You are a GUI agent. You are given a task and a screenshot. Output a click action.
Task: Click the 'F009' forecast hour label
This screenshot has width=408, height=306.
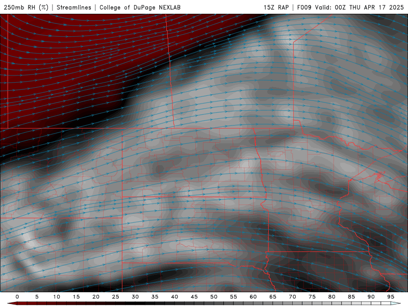click(x=304, y=8)
